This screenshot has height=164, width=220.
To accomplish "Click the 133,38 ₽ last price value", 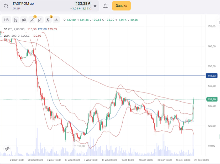I will click(x=83, y=3).
